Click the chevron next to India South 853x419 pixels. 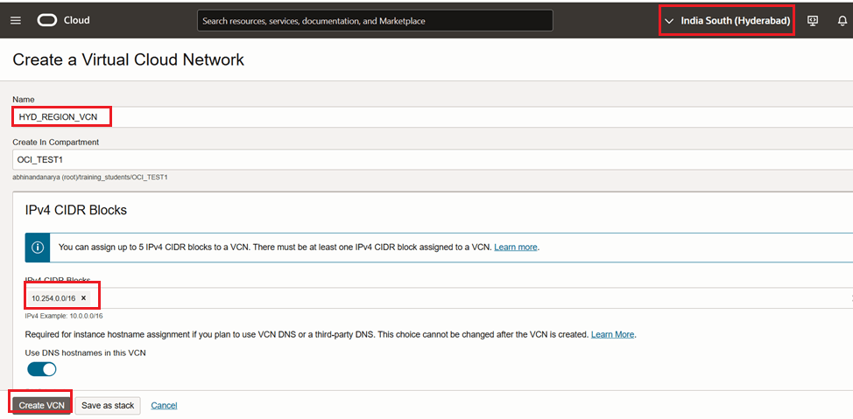point(670,20)
